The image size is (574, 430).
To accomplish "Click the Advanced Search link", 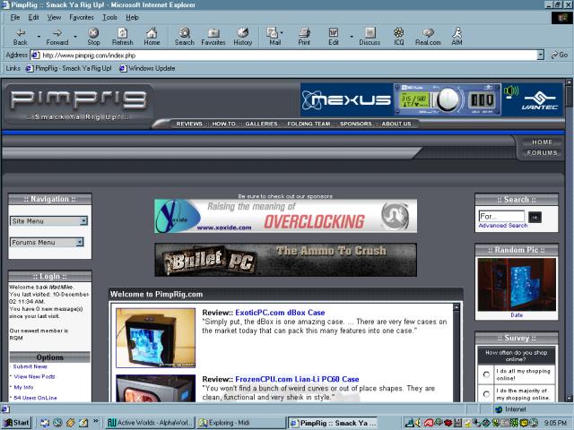I will (x=503, y=226).
